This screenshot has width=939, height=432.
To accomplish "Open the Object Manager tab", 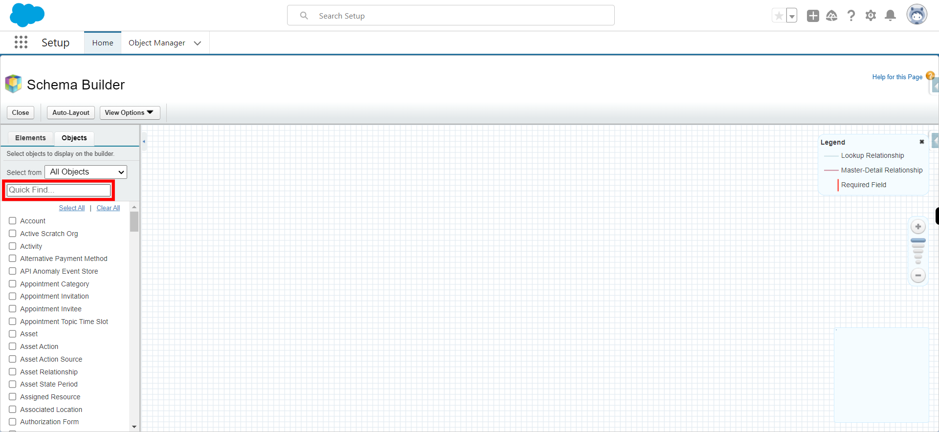I will [x=157, y=43].
